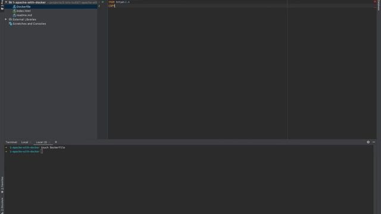The height and width of the screenshot is (214, 381).
Task: Click the readme.md file icon
Action: (14, 15)
